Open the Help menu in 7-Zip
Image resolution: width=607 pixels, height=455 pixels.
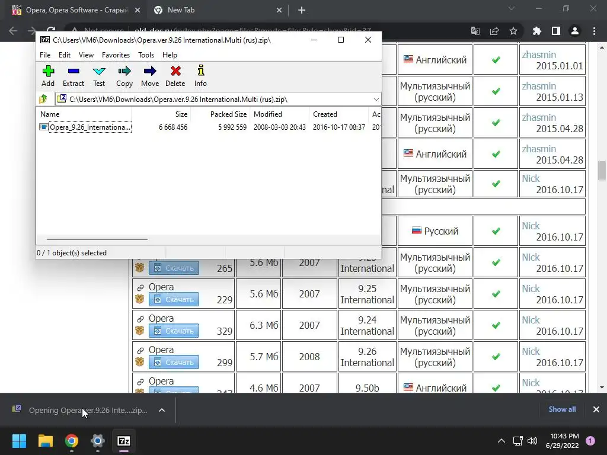[x=170, y=55]
